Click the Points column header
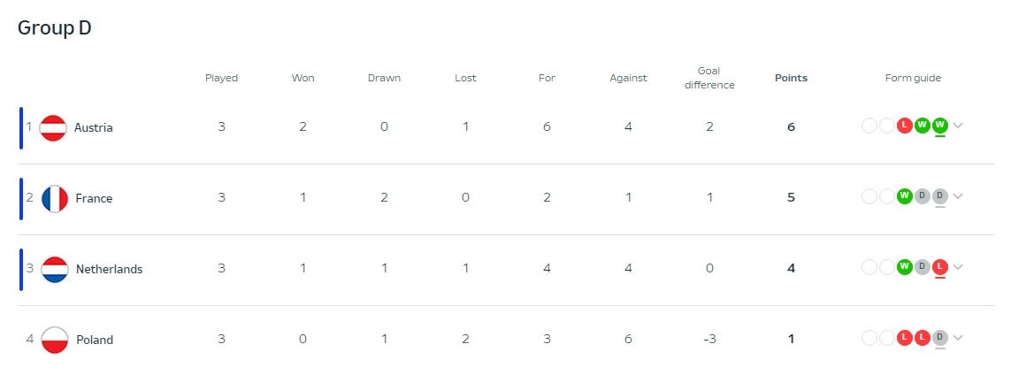This screenshot has height=375, width=1011. point(791,78)
